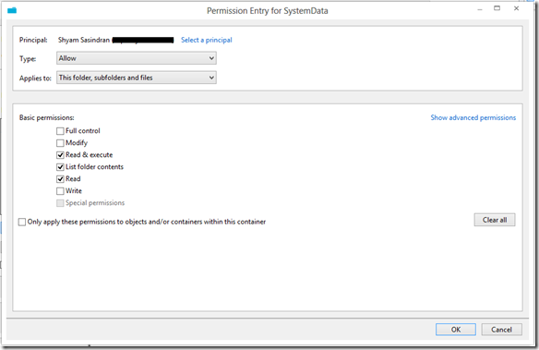
Task: Minimize the Permission Entry window
Action: pyautogui.click(x=480, y=10)
